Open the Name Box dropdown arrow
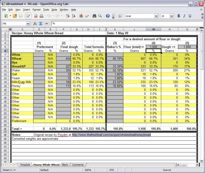Viewport: 205px width, 173px height. [28, 24]
